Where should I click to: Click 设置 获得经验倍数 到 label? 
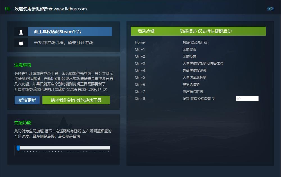tap(199, 99)
